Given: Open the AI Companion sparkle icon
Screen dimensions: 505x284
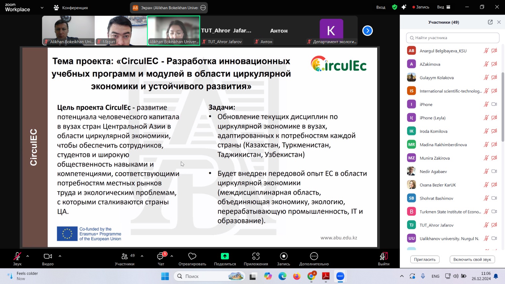Looking at the screenshot, I should [x=404, y=7].
